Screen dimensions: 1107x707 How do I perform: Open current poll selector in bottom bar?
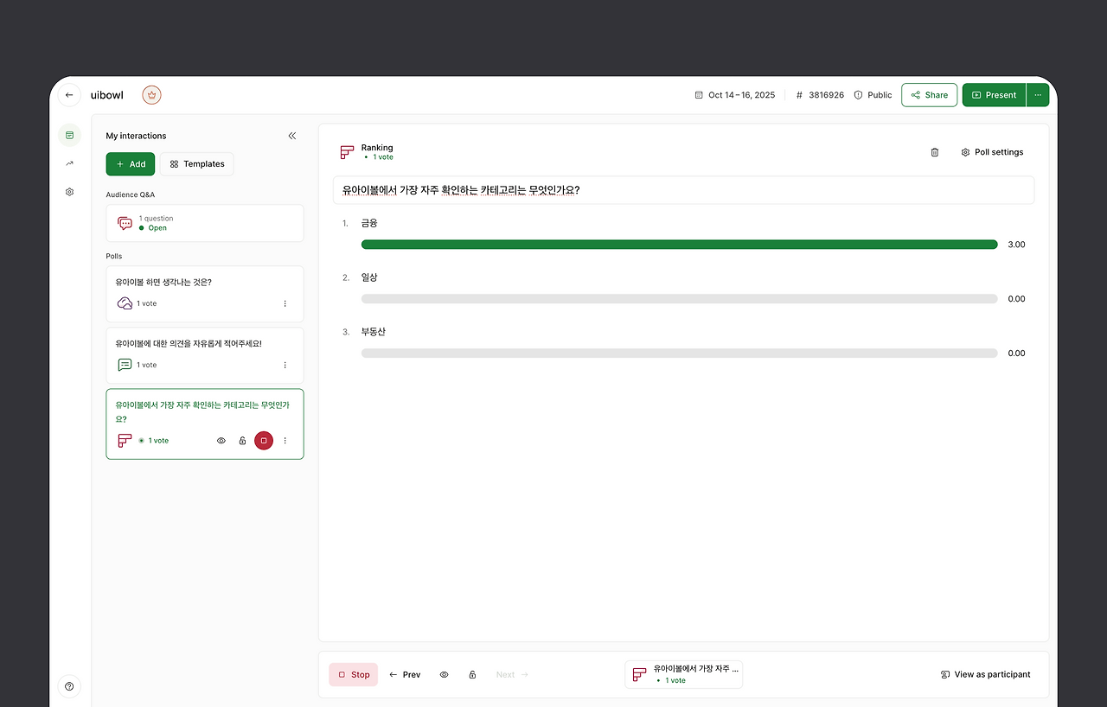[683, 674]
